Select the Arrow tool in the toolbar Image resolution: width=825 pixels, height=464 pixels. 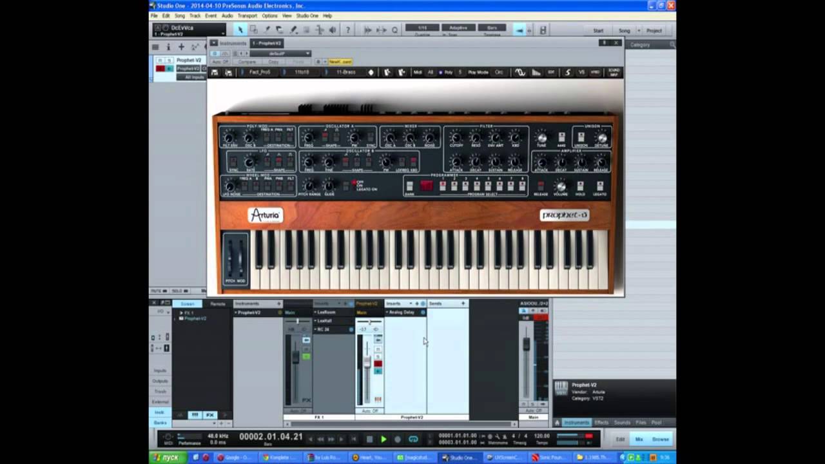pos(240,30)
